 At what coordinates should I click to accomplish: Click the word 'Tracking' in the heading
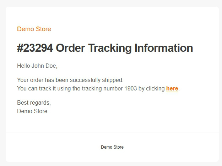(110, 48)
